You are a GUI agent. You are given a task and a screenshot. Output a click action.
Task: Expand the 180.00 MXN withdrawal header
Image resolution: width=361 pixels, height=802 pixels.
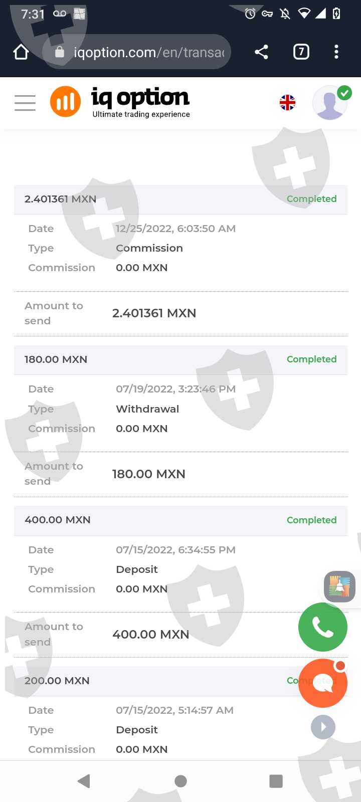(x=180, y=359)
